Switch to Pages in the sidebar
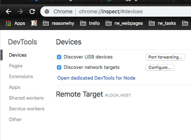Image resolution: width=191 pixels, height=140 pixels. [x=16, y=66]
